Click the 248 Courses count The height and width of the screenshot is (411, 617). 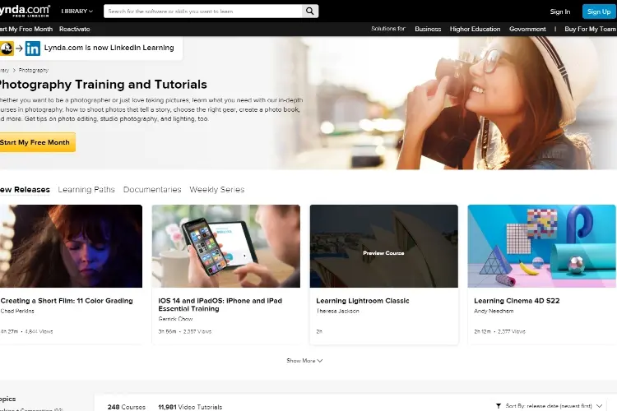coord(127,407)
